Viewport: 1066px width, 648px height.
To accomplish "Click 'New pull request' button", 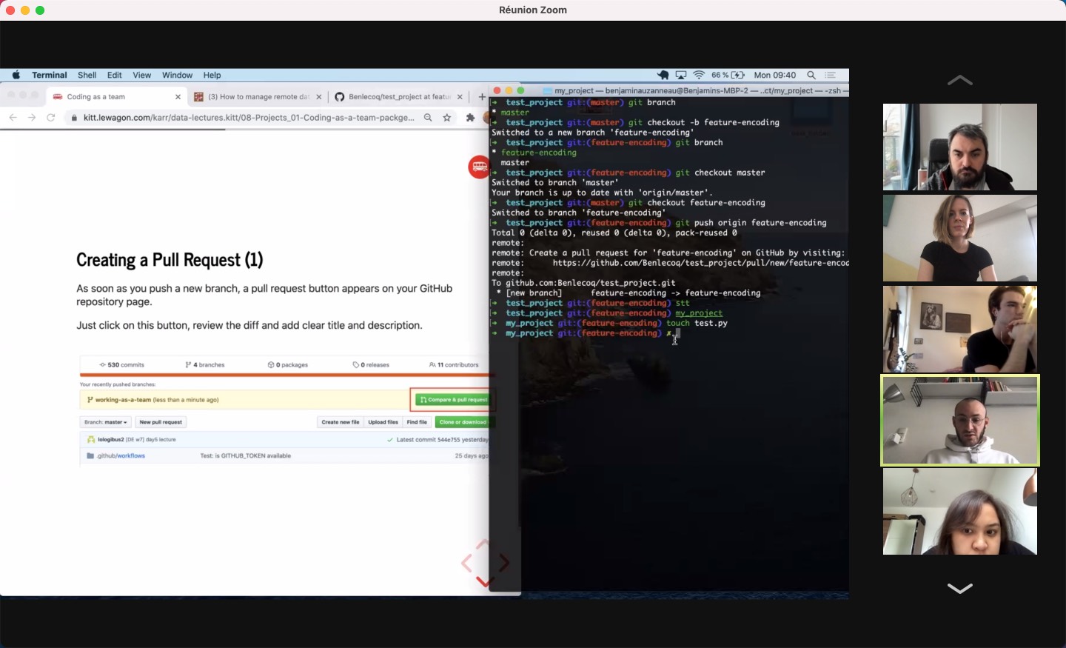I will coord(161,422).
